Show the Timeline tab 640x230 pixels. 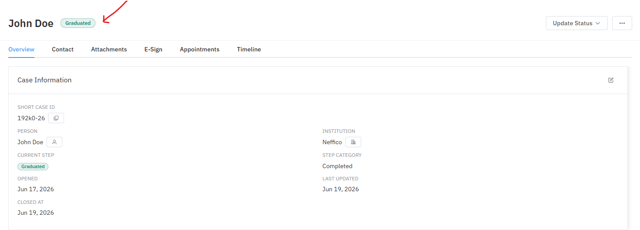click(249, 49)
